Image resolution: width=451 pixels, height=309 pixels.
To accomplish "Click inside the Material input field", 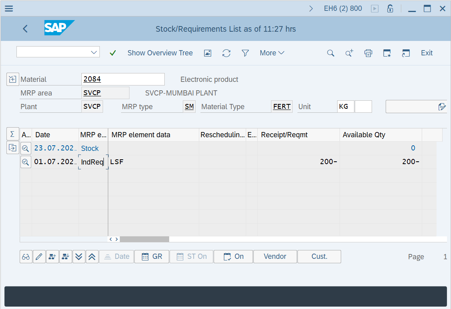I will click(x=122, y=79).
